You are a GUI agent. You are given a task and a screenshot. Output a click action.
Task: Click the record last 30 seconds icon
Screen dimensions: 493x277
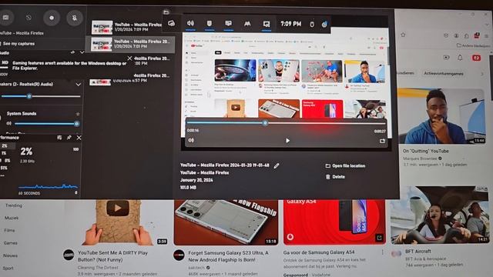[29, 18]
